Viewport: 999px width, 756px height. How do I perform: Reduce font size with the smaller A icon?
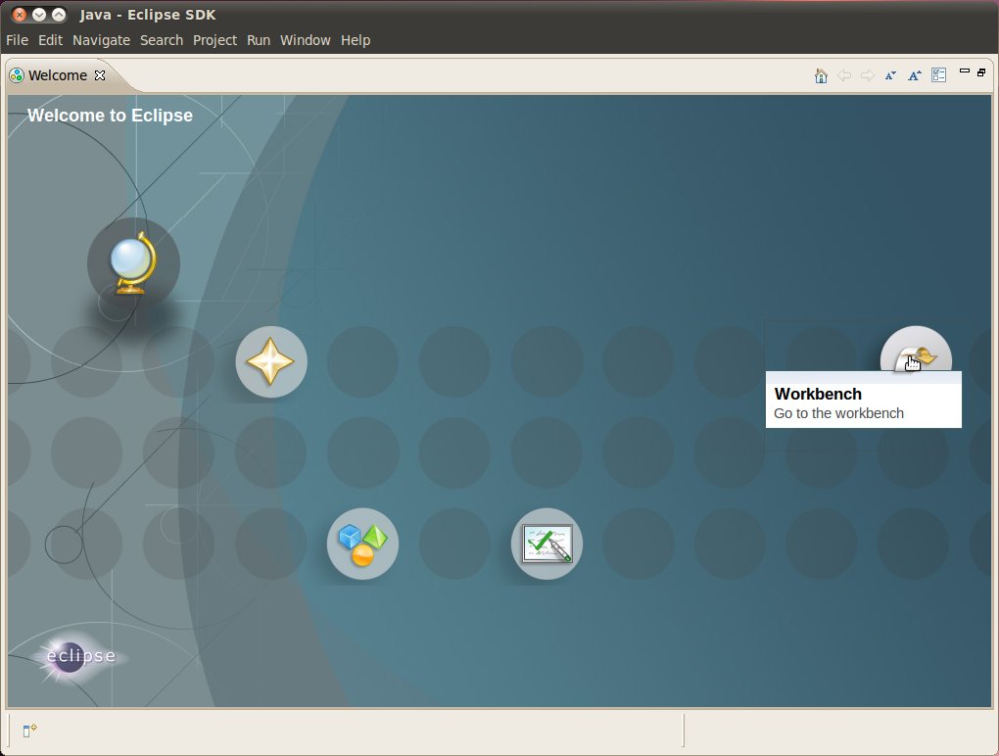(x=890, y=75)
